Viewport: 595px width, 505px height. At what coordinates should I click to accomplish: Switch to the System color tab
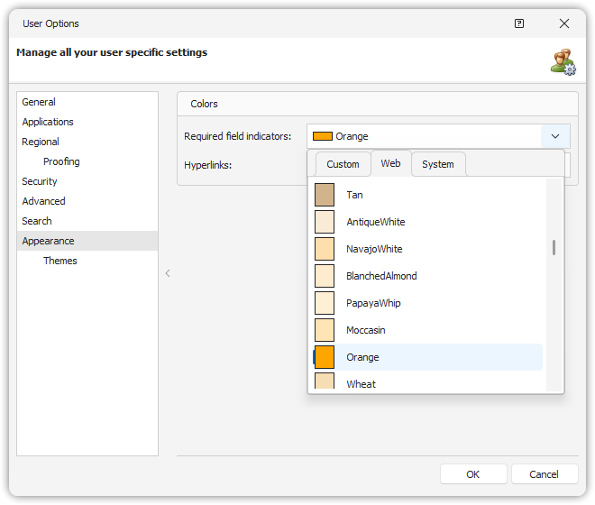coord(438,164)
